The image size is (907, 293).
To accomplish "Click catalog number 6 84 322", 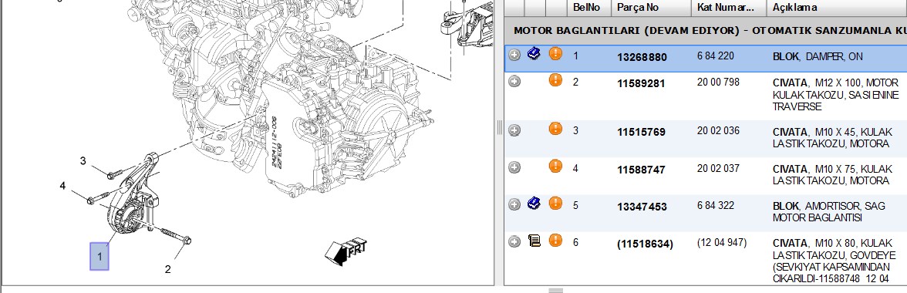I will pos(716,205).
